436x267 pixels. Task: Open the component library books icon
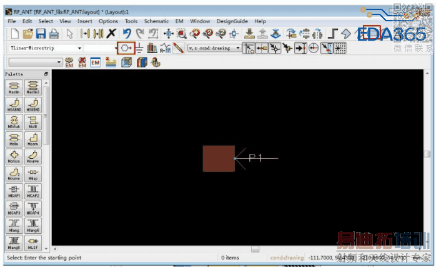[152, 48]
